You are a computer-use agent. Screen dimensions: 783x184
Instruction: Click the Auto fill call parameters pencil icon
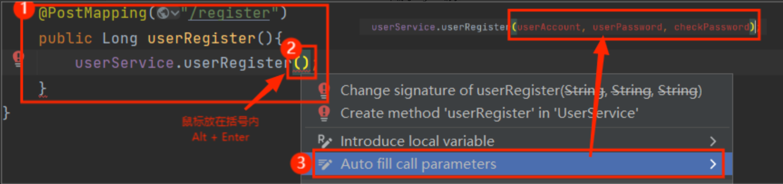pos(325,164)
